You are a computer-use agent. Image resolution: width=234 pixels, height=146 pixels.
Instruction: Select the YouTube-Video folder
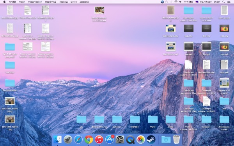coord(10,83)
